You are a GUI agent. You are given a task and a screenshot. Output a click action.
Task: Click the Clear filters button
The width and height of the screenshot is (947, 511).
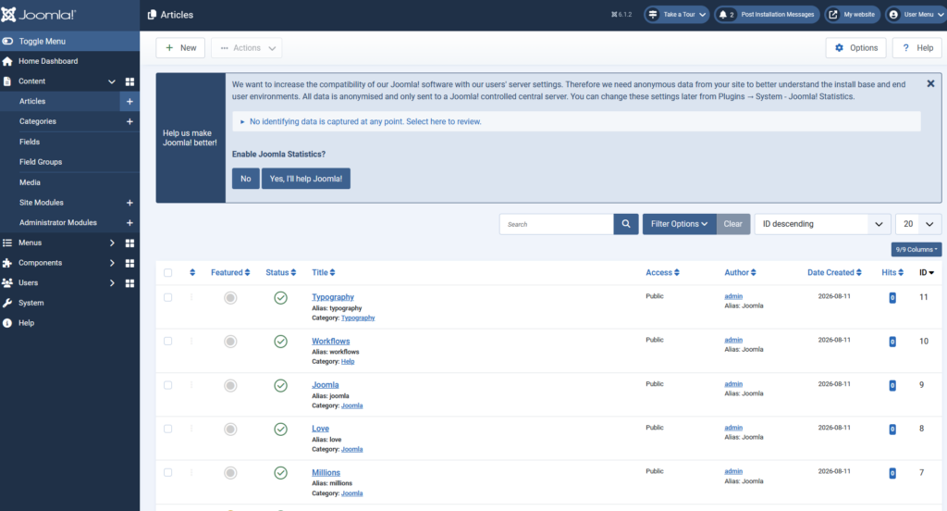[x=733, y=224]
